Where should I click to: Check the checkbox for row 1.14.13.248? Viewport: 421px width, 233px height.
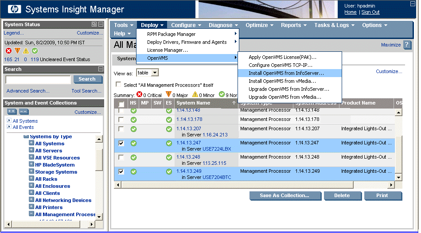(x=121, y=157)
